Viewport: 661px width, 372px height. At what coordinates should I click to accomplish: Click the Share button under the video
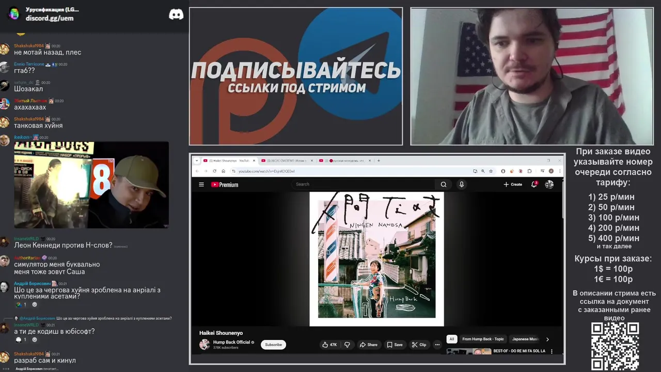coord(369,345)
